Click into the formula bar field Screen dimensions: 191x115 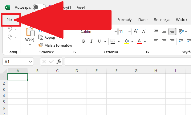pyautogui.click(x=128, y=62)
